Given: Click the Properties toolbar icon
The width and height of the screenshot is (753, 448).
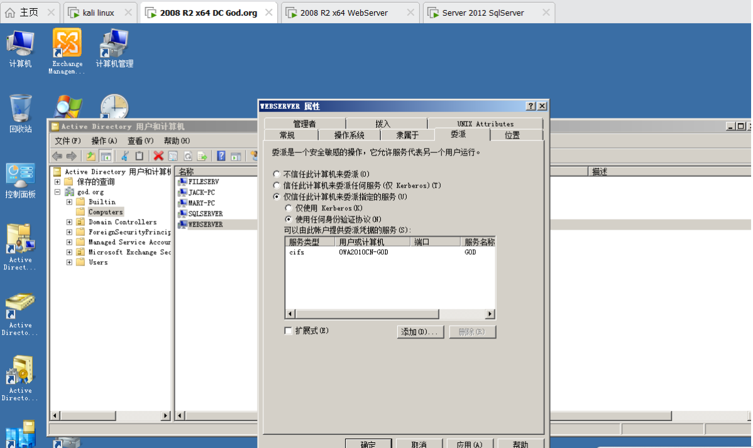Looking at the screenshot, I should click(x=173, y=156).
